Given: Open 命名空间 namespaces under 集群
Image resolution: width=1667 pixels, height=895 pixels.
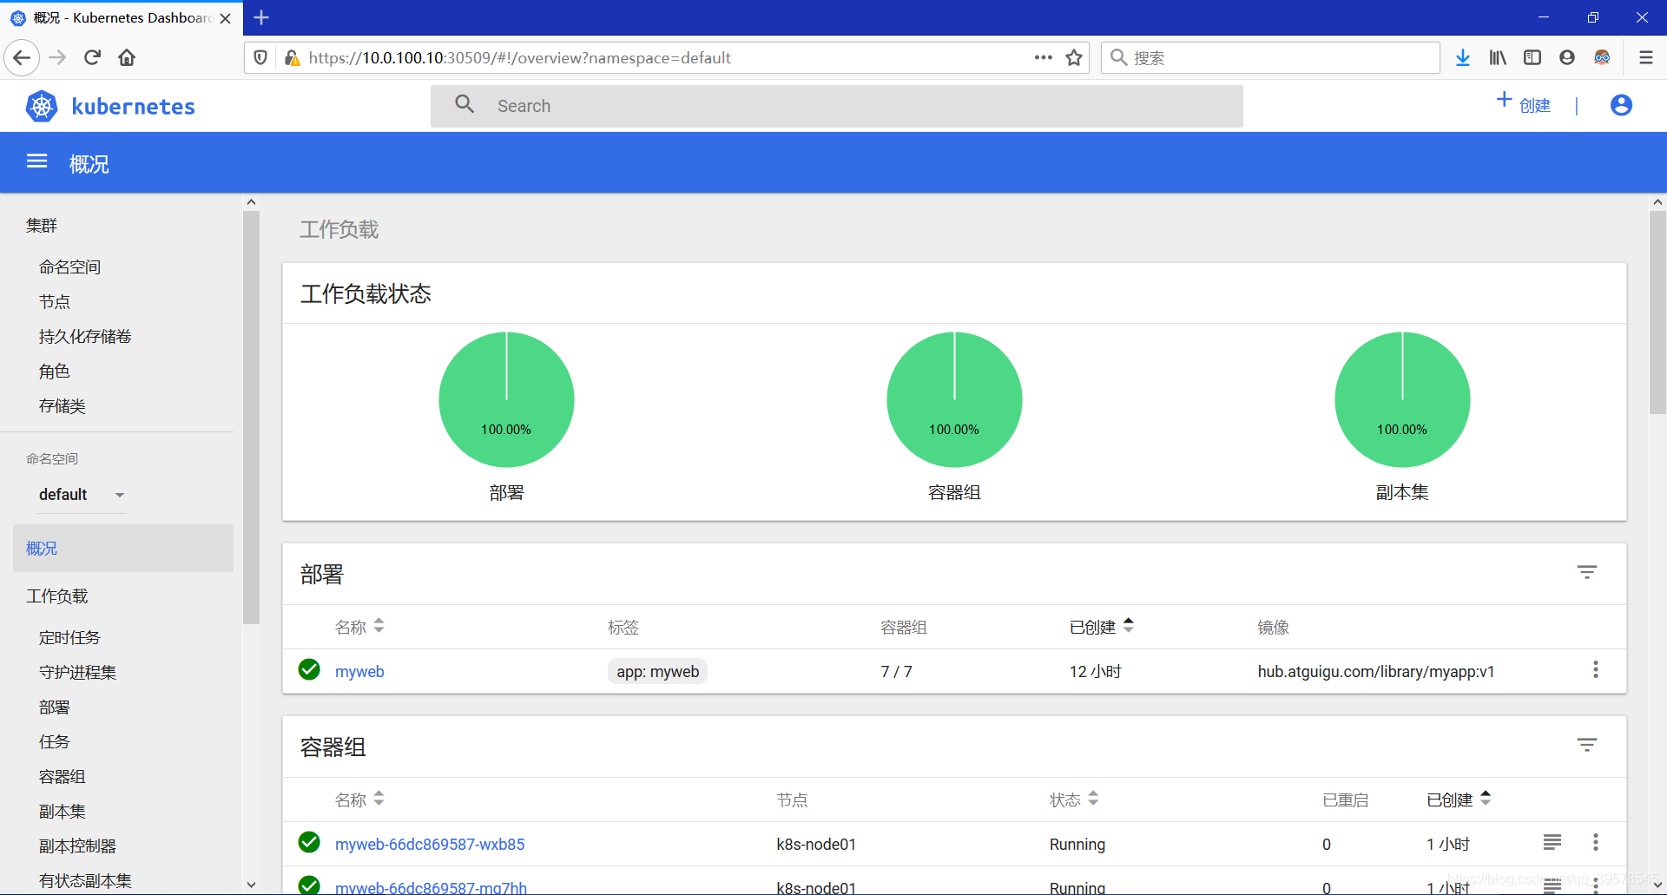Looking at the screenshot, I should [69, 267].
